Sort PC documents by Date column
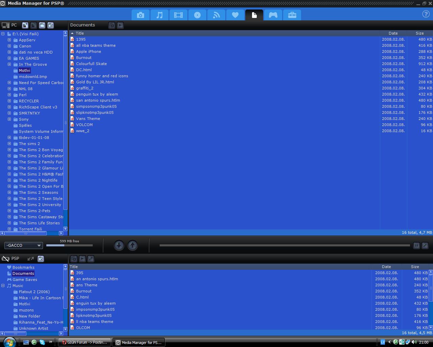 [393, 33]
